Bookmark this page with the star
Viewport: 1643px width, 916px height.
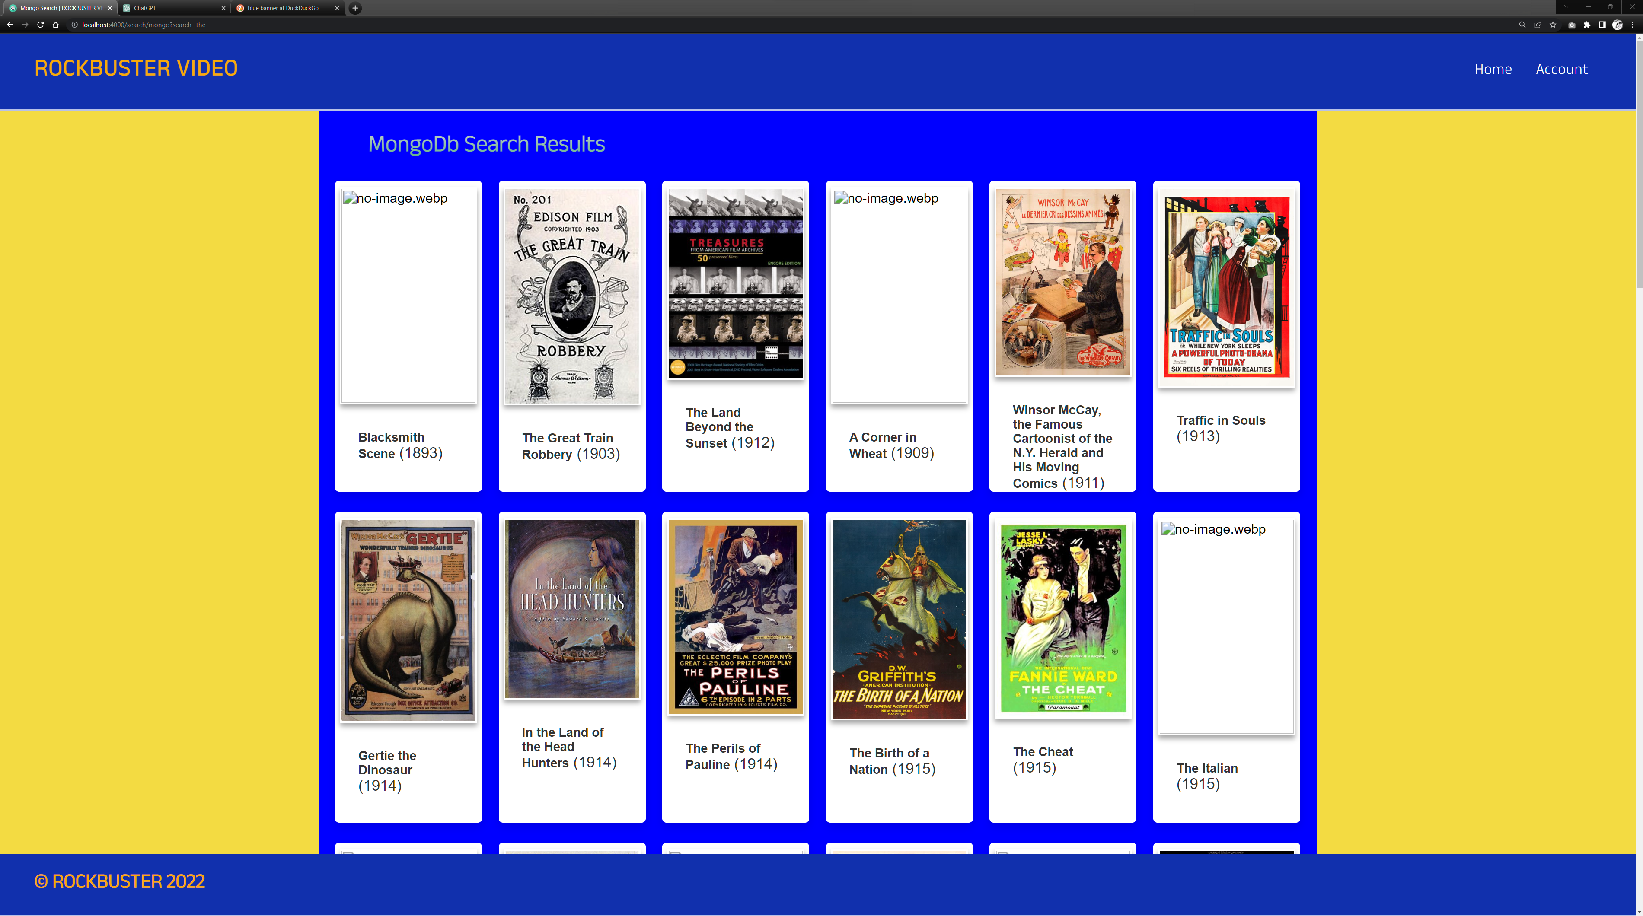click(1552, 25)
